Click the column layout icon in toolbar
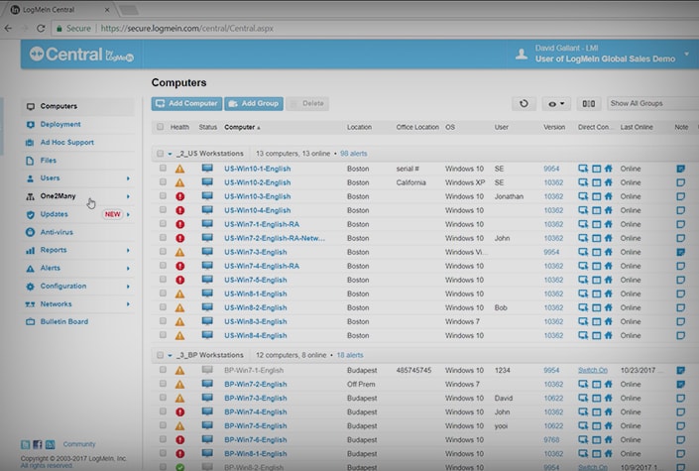 (x=589, y=103)
